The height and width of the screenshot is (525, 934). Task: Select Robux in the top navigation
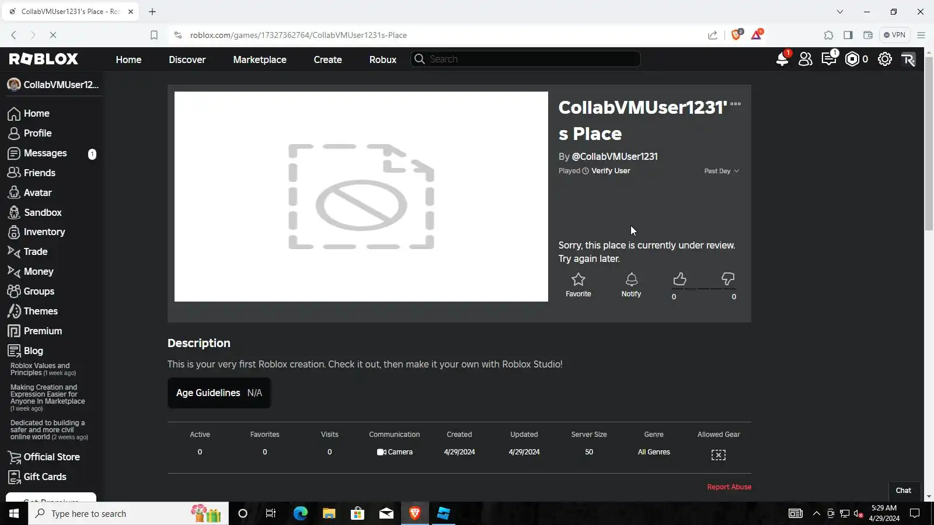(383, 60)
